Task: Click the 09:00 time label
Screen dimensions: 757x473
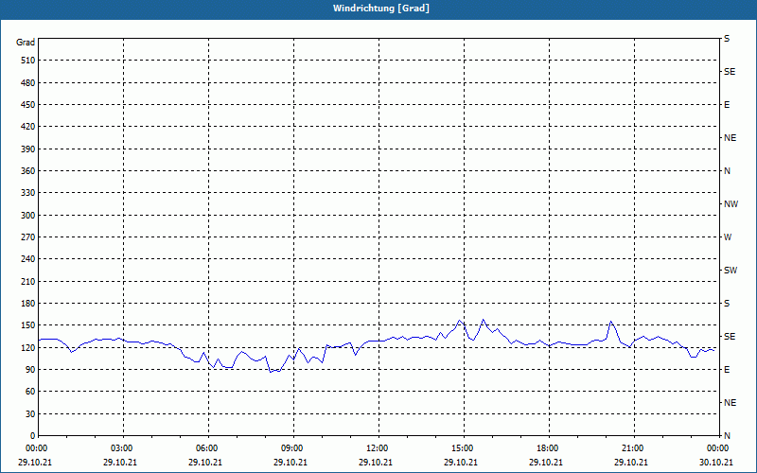Action: click(x=292, y=448)
